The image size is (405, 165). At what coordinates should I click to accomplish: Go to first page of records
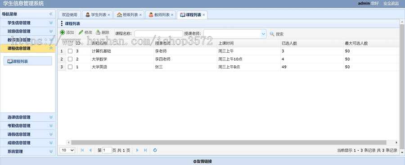pos(82,150)
